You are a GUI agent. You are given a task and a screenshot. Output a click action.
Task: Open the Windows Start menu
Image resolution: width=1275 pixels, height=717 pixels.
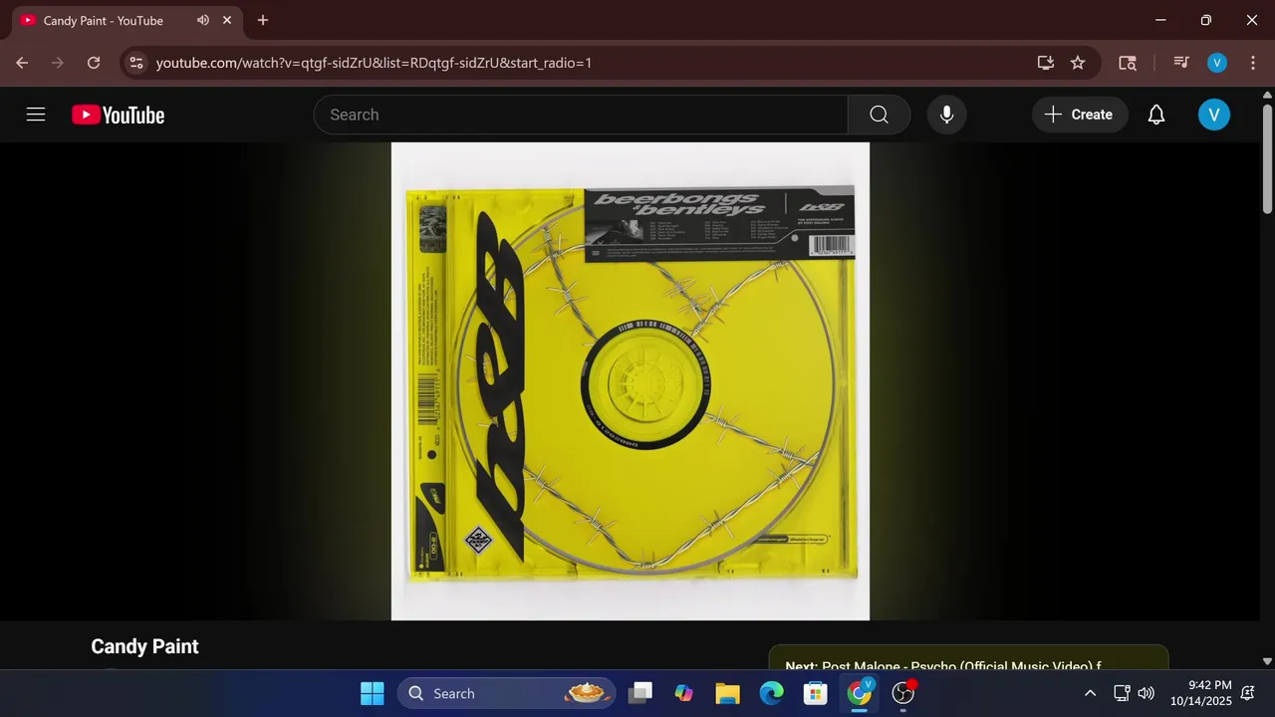coord(372,693)
